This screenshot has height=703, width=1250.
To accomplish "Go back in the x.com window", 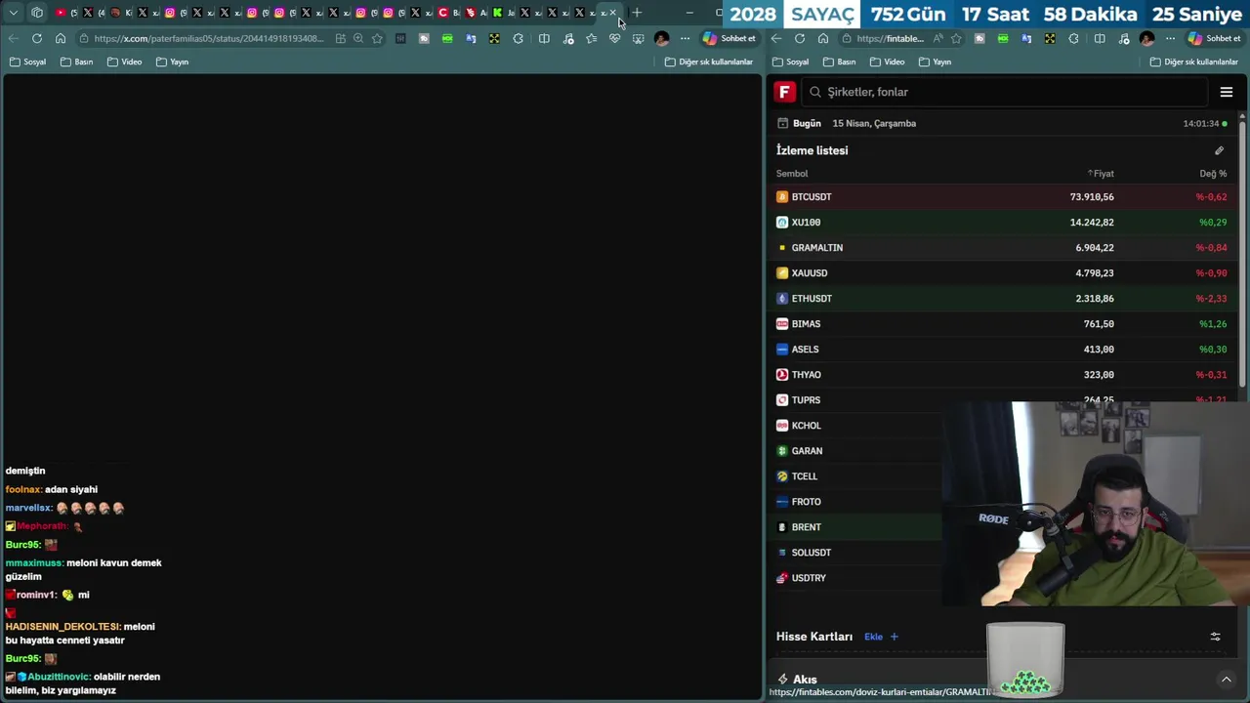I will (13, 38).
